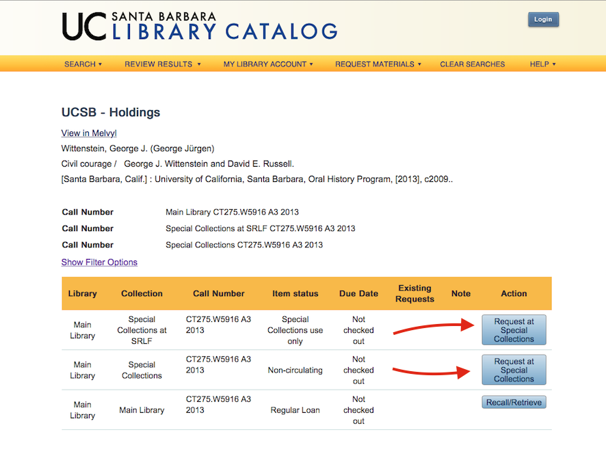
Task: Request the SRLF Special Collections item
Action: pyautogui.click(x=514, y=329)
